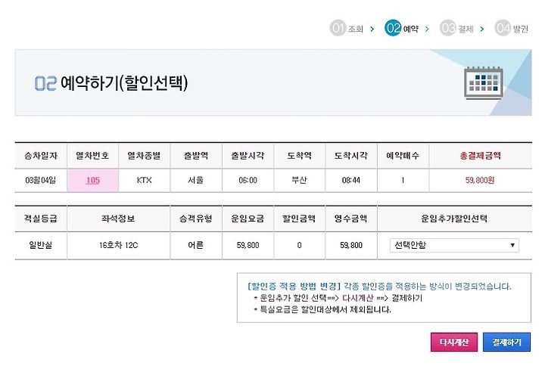Image resolution: width=545 pixels, height=366 pixels.
Task: Click the 01 조회 step circle
Action: click(x=338, y=28)
